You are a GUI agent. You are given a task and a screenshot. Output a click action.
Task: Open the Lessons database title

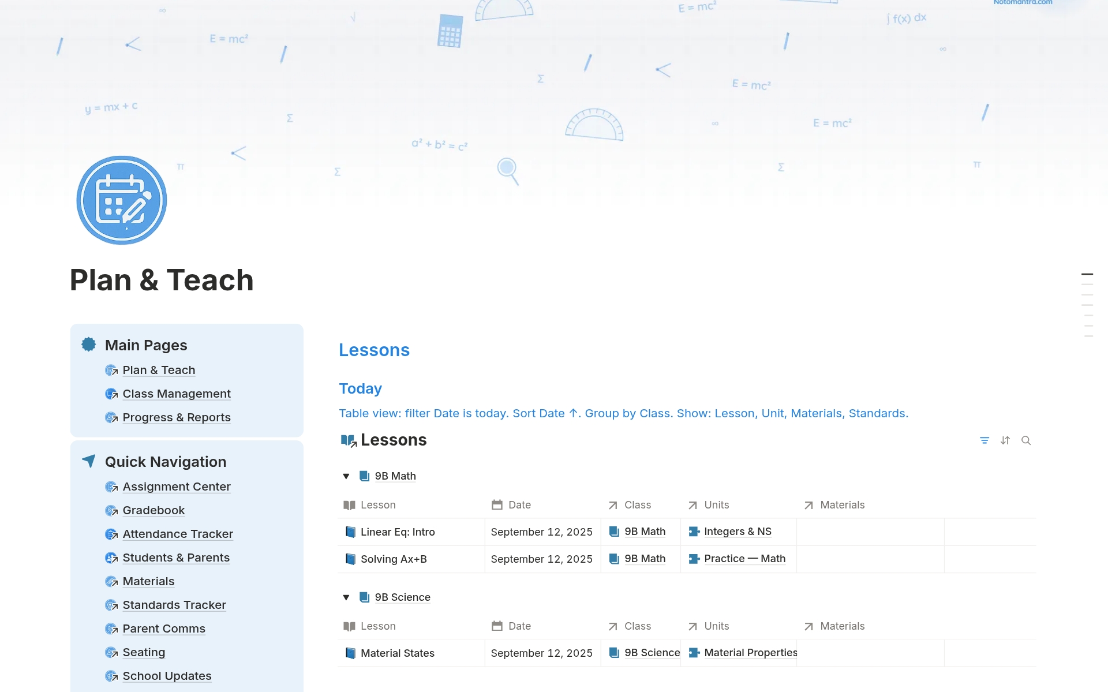pyautogui.click(x=394, y=440)
